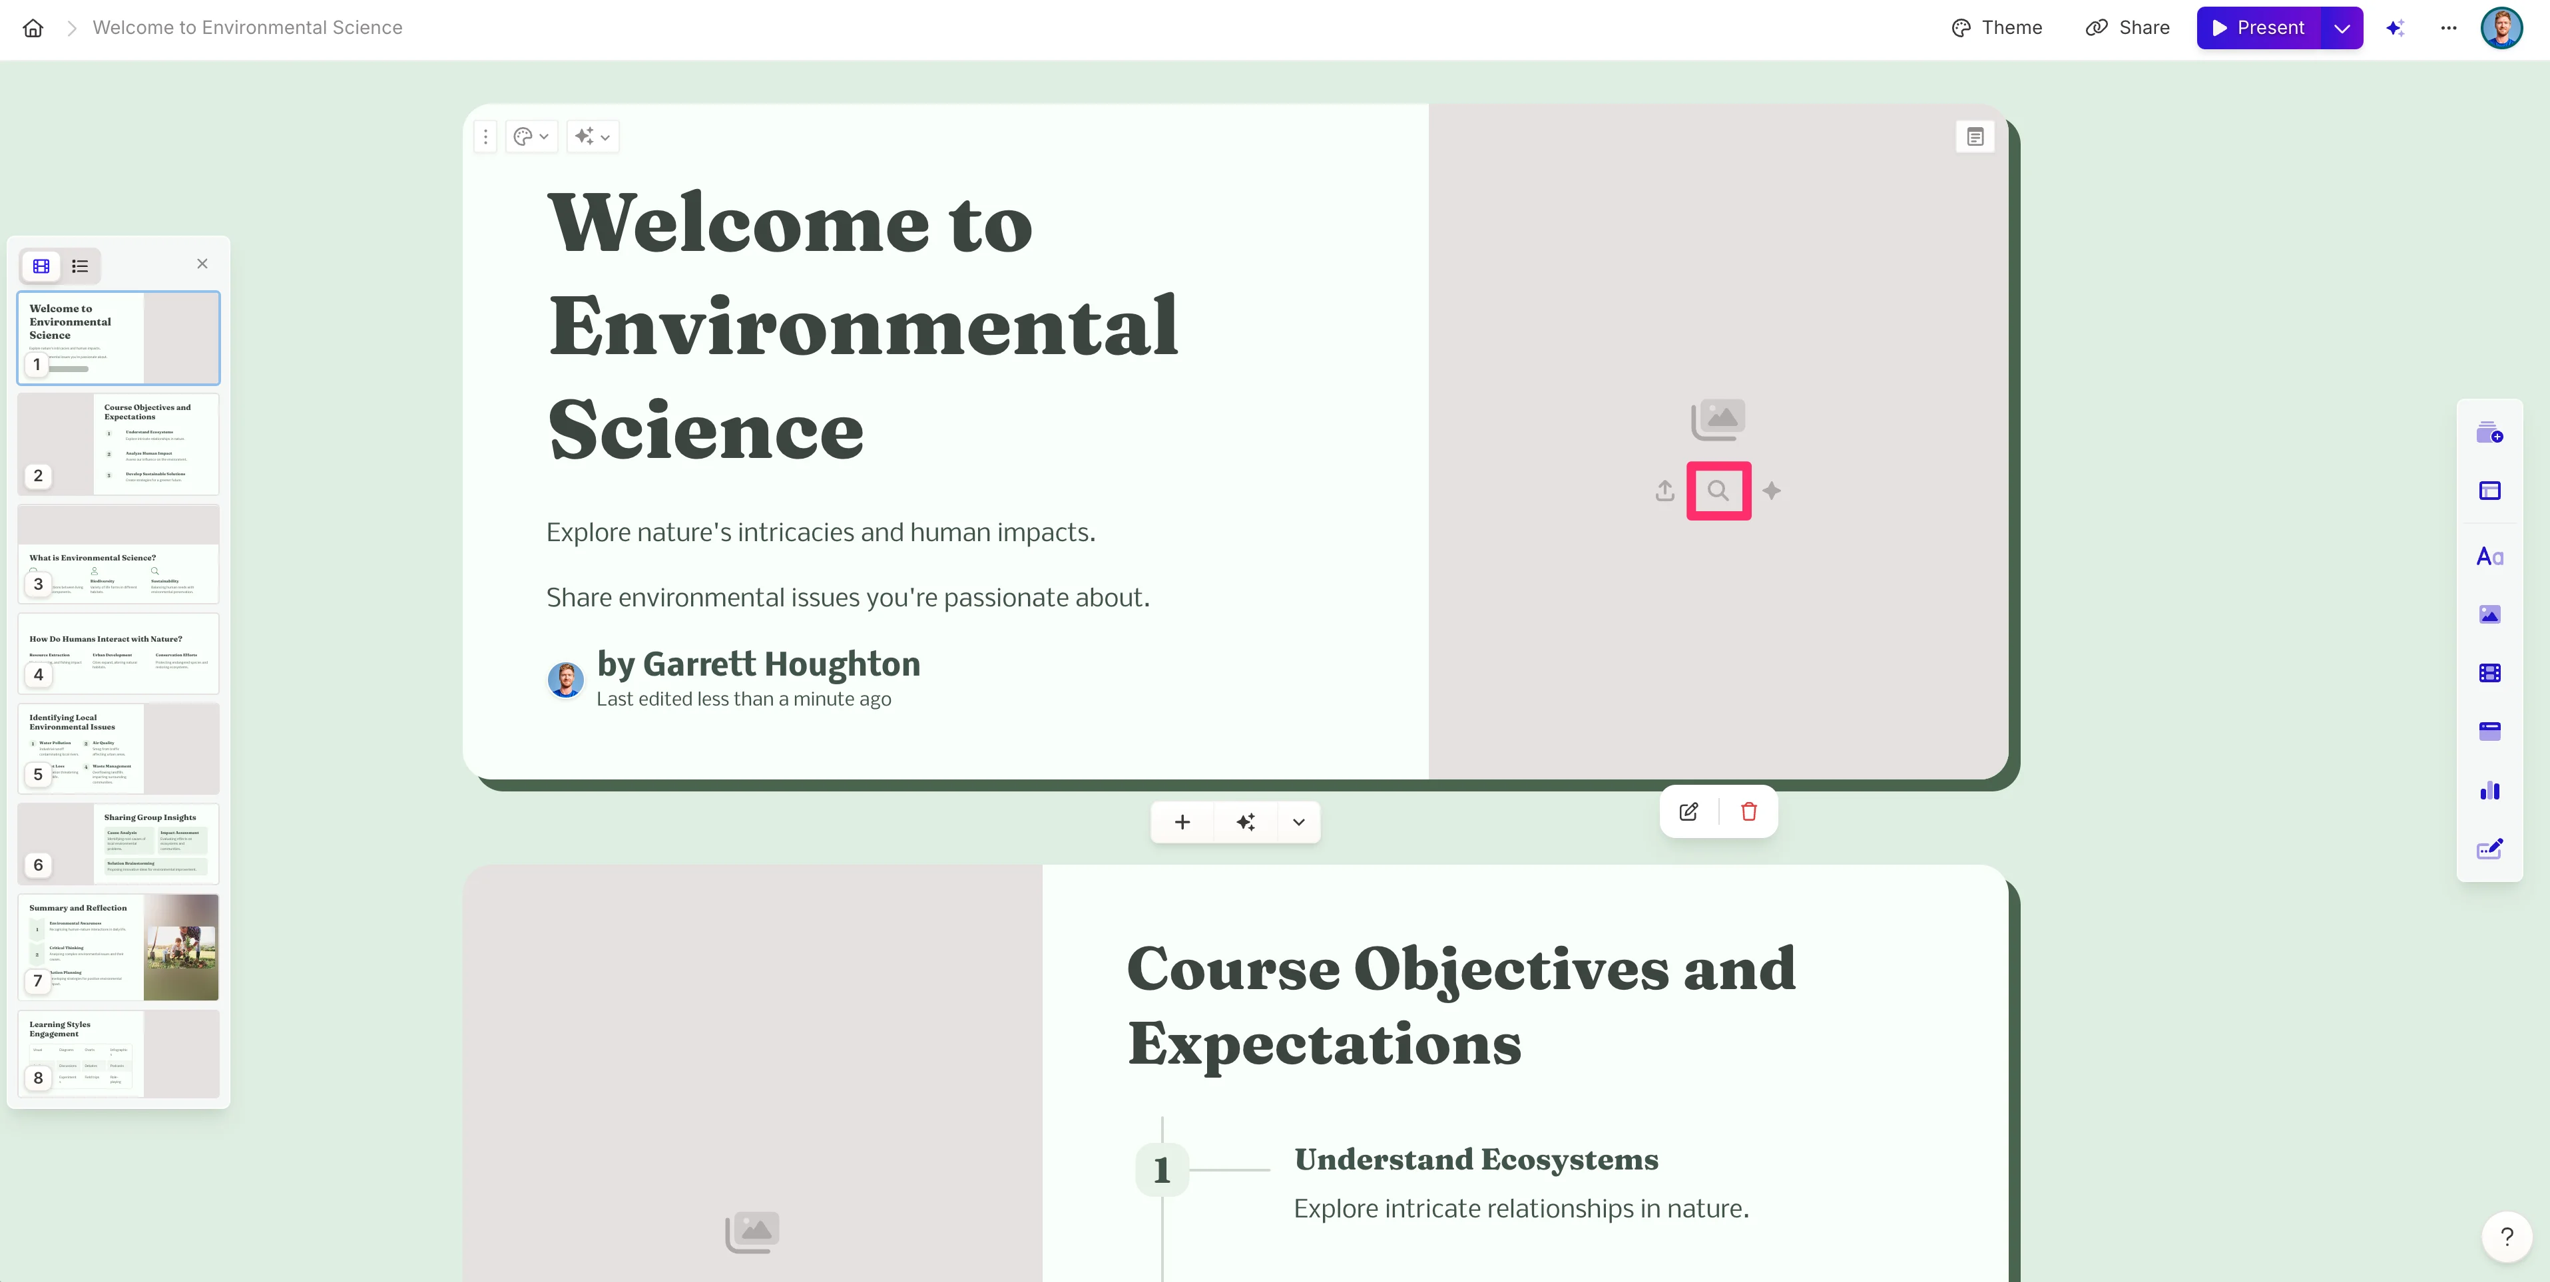Click the Share button
Screen dimensions: 2550x1282
pos(2127,28)
